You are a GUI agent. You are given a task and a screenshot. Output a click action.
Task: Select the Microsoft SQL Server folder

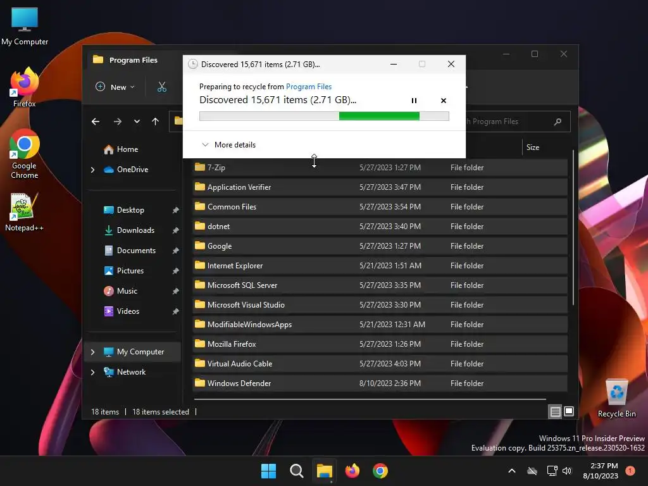[380, 285]
